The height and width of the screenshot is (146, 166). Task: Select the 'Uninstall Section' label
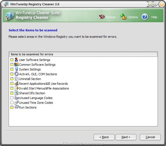30,79
